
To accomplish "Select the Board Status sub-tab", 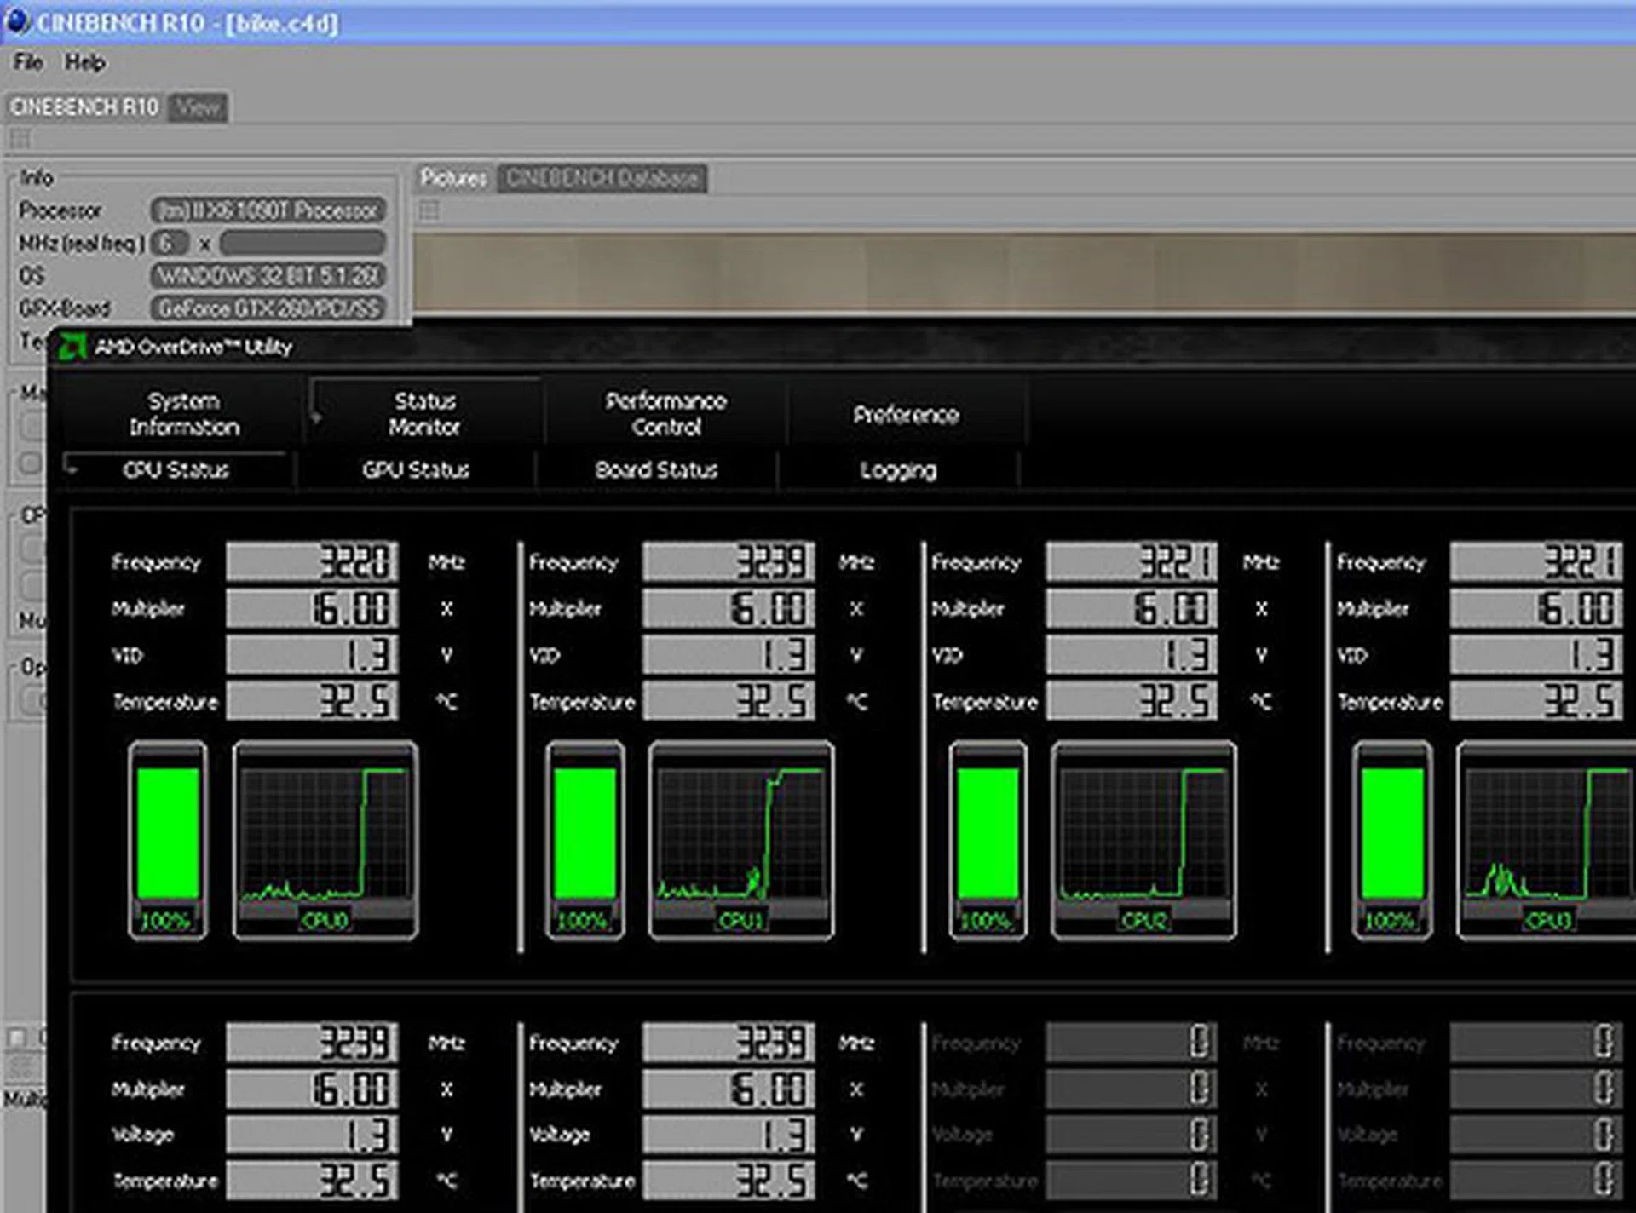I will coord(656,469).
